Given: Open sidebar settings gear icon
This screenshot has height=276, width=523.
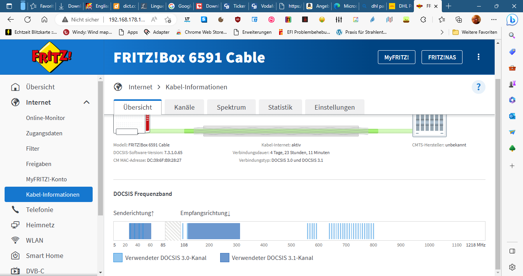Looking at the screenshot, I should tap(512, 267).
